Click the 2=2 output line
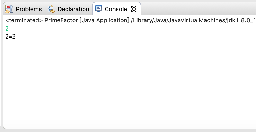 click(x=11, y=37)
